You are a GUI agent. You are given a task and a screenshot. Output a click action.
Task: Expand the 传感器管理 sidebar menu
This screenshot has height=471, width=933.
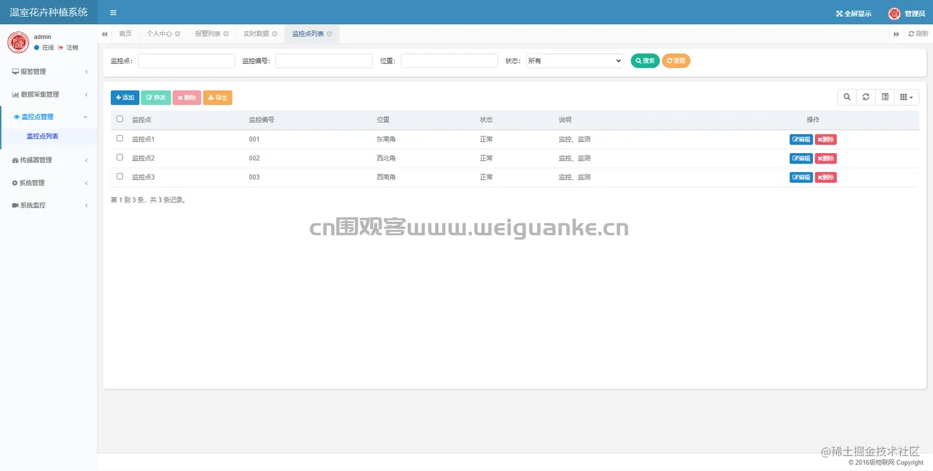click(x=49, y=160)
